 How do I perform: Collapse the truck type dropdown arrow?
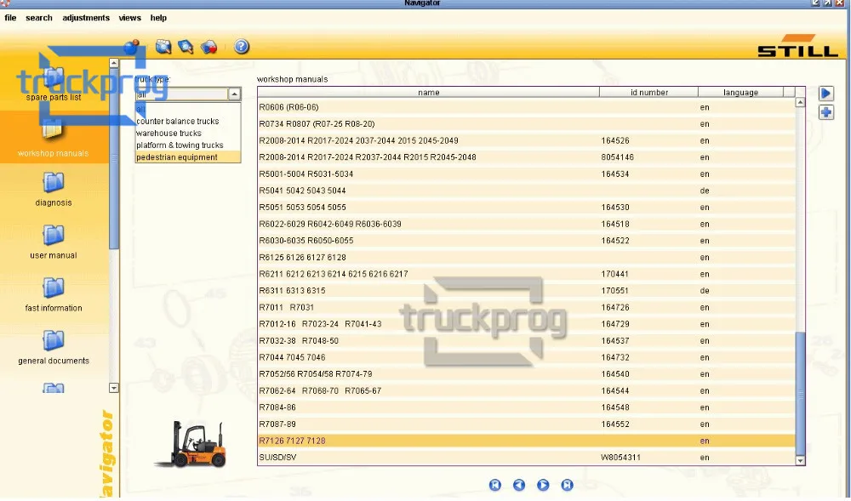point(234,94)
